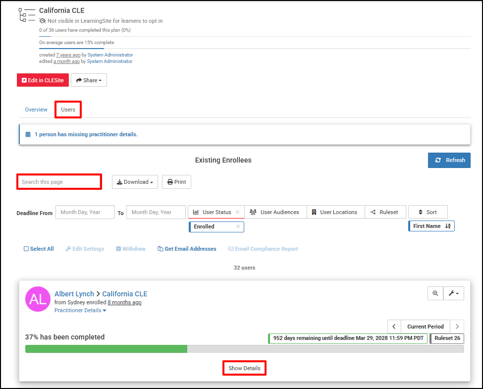Click Albert Lynch's 37% progress bar

click(x=245, y=349)
